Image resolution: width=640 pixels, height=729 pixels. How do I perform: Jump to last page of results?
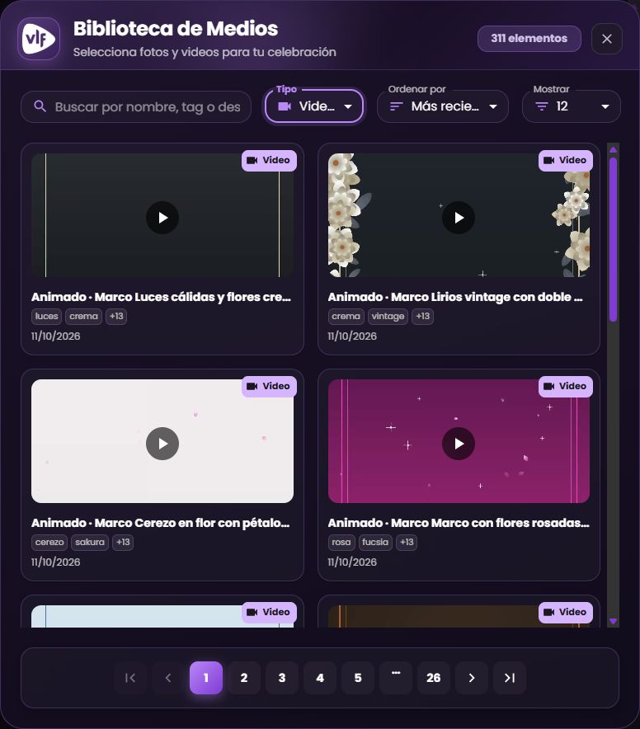(x=510, y=678)
